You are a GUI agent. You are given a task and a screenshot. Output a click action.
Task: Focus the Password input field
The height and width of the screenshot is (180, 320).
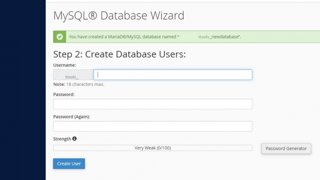pyautogui.click(x=153, y=104)
